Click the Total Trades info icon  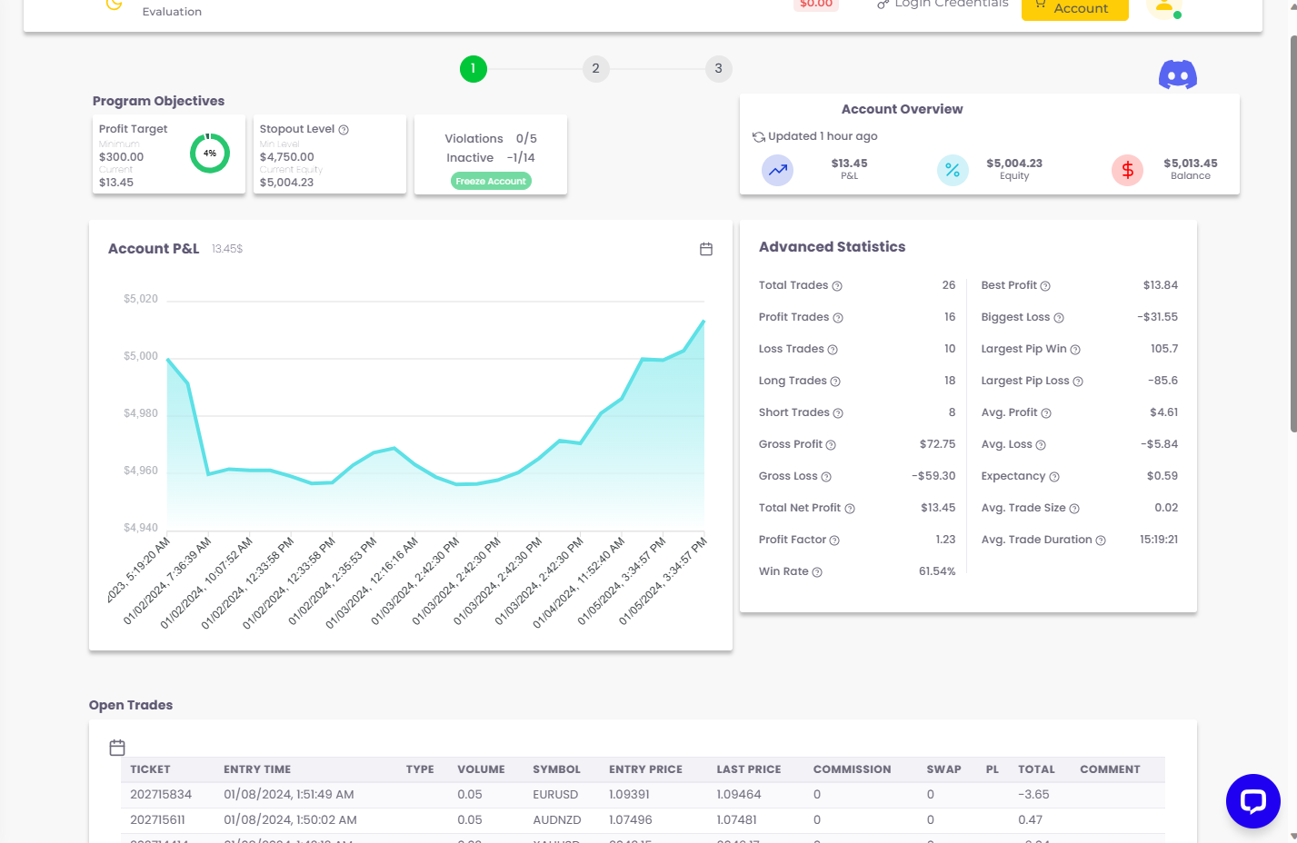pos(837,286)
